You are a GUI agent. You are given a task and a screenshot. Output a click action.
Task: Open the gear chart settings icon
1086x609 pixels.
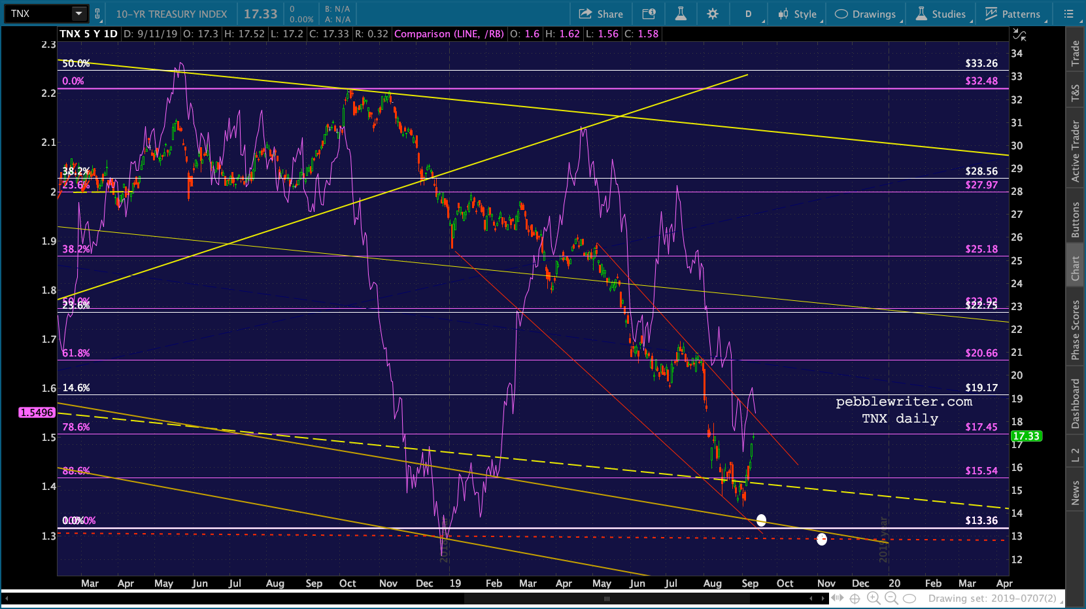[713, 14]
